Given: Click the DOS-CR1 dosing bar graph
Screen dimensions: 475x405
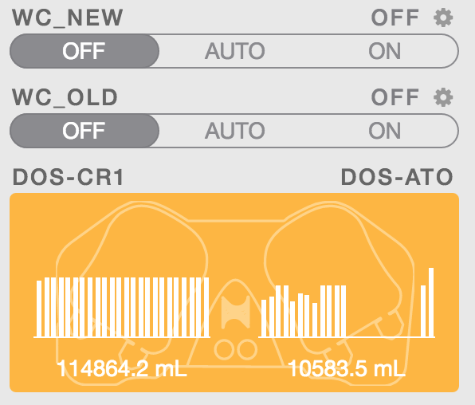Looking at the screenshot, I should [122, 307].
